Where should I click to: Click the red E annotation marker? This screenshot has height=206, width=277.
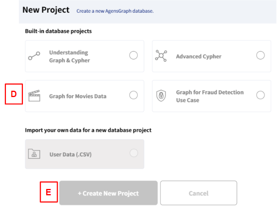coord(49,193)
